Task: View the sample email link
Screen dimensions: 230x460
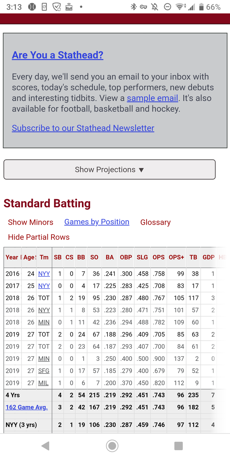Action: point(152,98)
